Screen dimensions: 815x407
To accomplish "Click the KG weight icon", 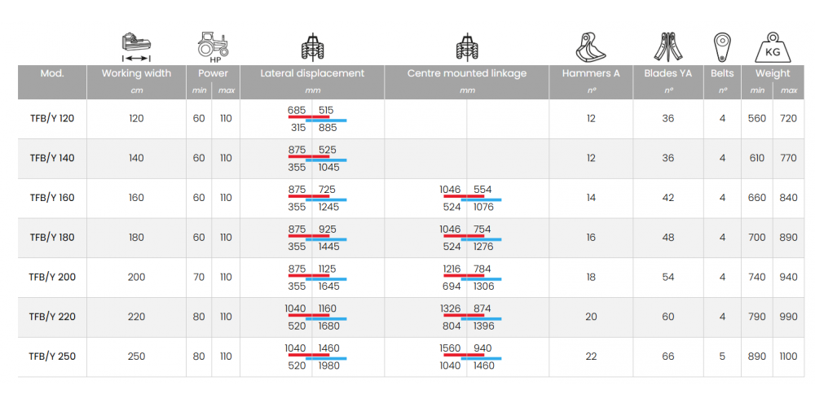I will coord(772,46).
